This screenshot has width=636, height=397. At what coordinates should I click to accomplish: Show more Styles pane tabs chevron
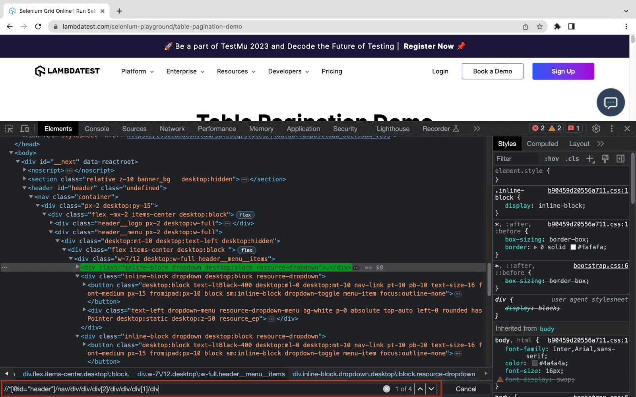(600, 144)
